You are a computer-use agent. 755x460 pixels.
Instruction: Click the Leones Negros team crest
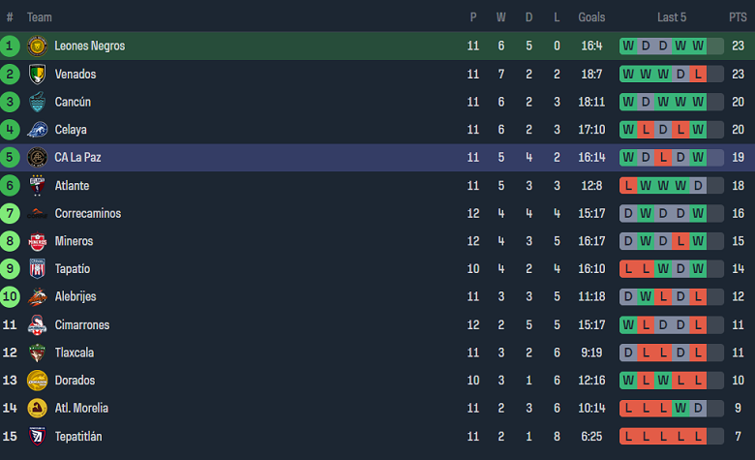38,46
